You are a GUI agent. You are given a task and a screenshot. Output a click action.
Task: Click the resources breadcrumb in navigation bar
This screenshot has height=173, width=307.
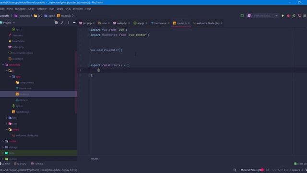22,16
